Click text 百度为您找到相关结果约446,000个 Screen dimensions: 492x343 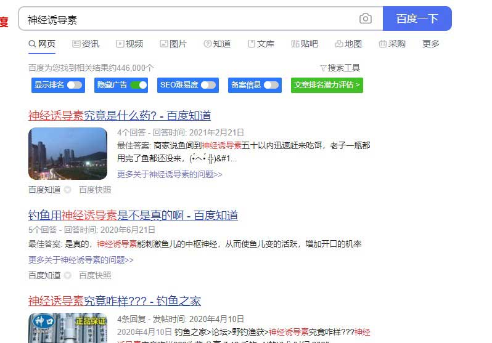(91, 68)
